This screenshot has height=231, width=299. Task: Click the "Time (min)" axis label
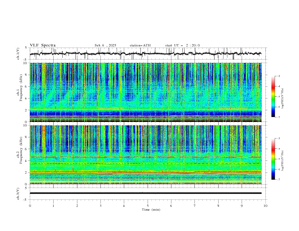coord(151,209)
